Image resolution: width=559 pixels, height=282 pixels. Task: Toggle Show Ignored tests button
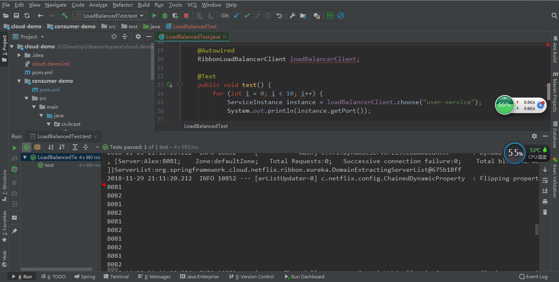coord(37,147)
